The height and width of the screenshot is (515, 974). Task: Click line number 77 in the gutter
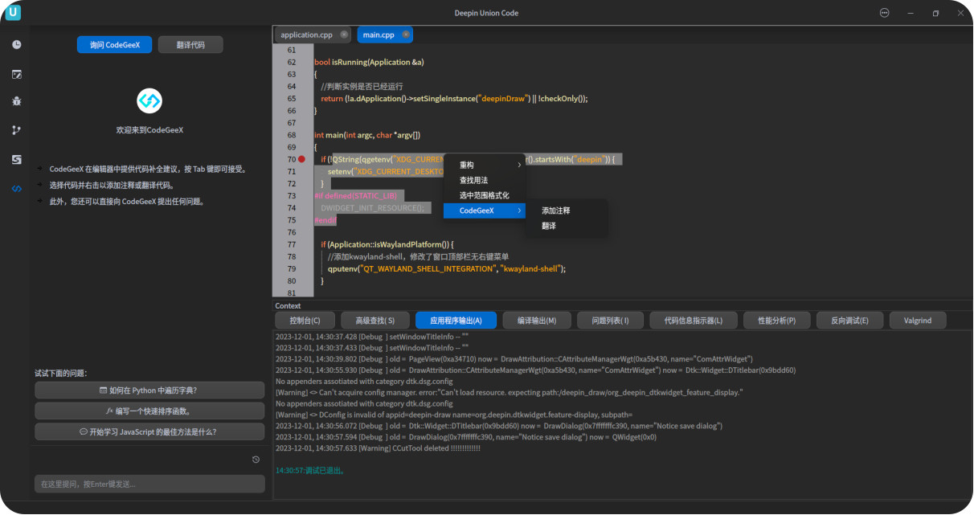[x=292, y=244]
